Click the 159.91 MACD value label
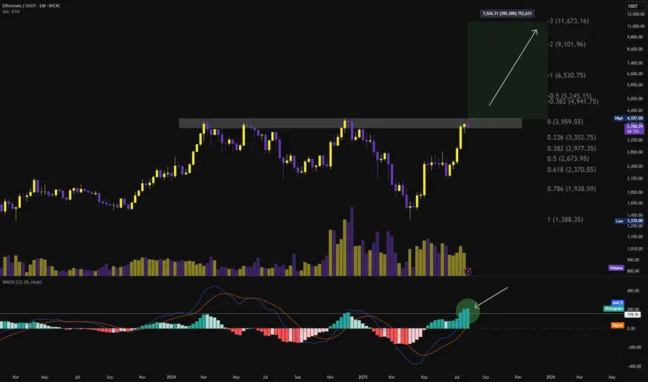 pos(633,315)
